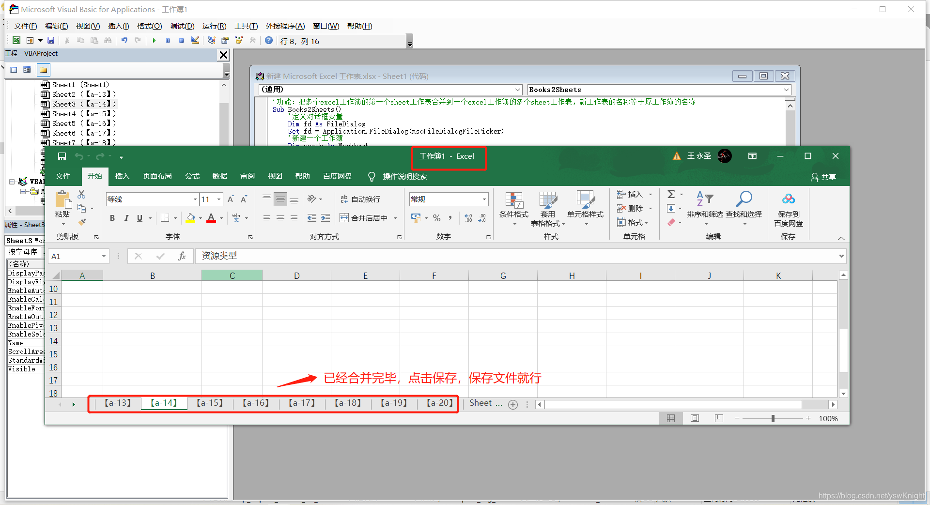
Task: Click the VBA Break (pause) icon
Action: tap(168, 41)
